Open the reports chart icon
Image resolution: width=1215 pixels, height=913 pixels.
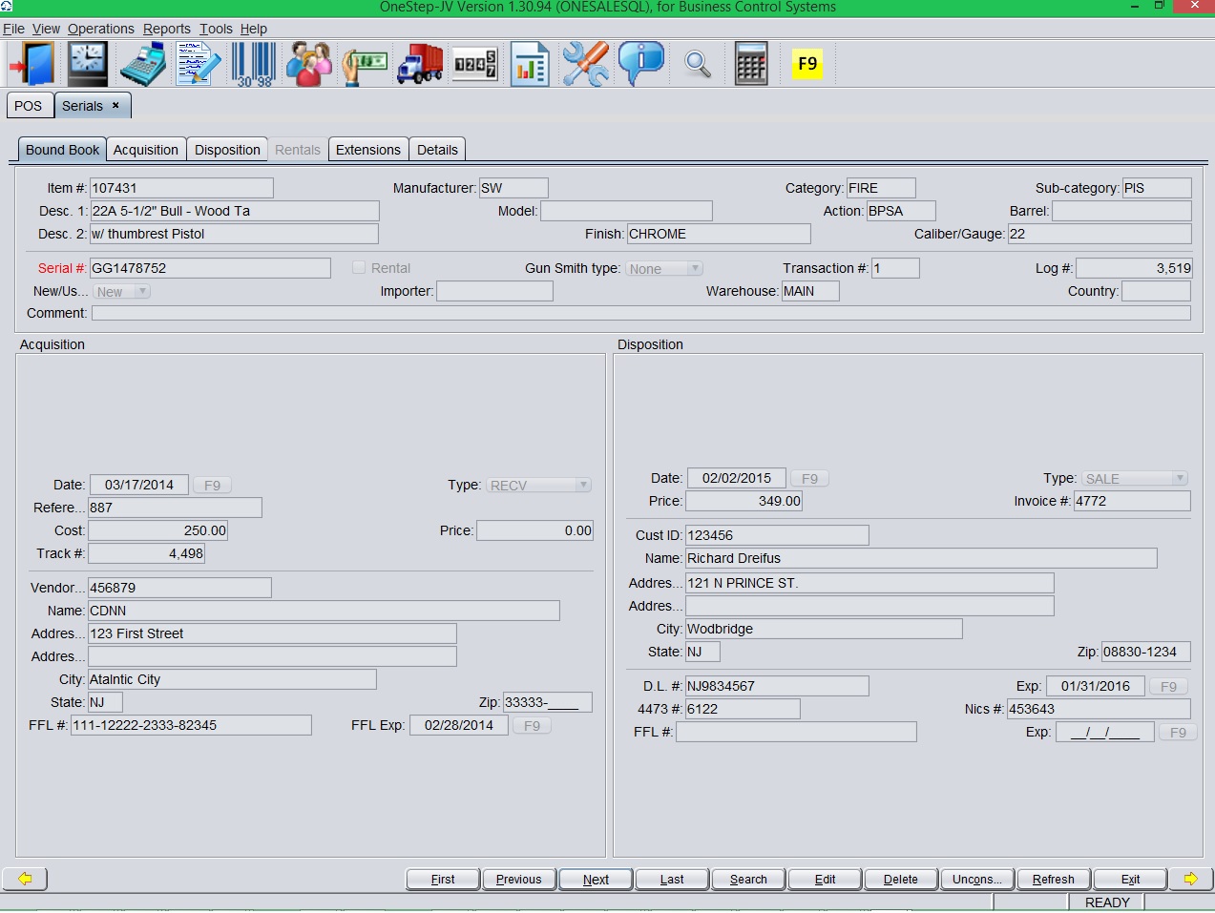pos(530,65)
